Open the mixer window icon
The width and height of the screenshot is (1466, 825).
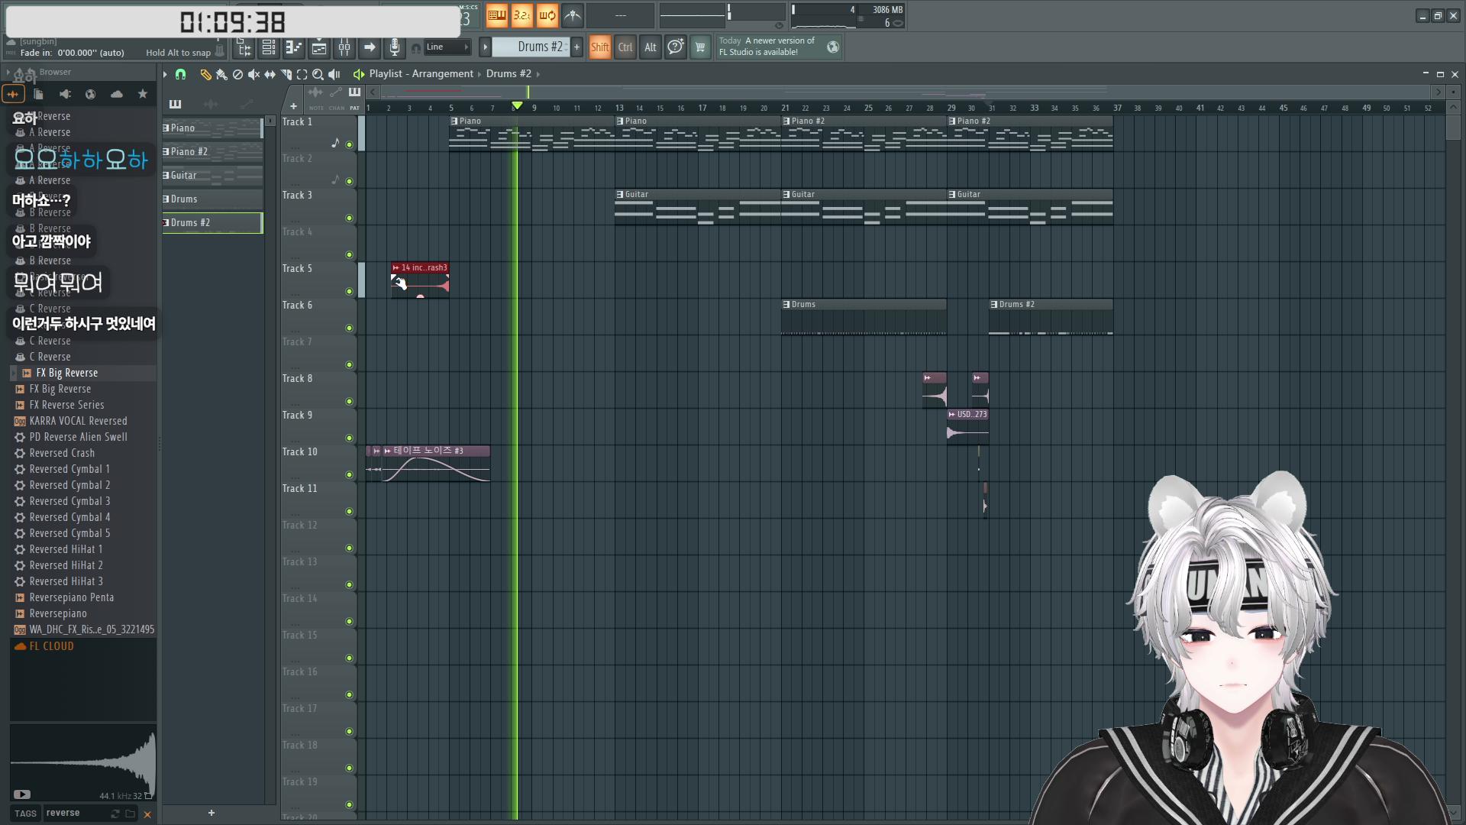(x=344, y=47)
